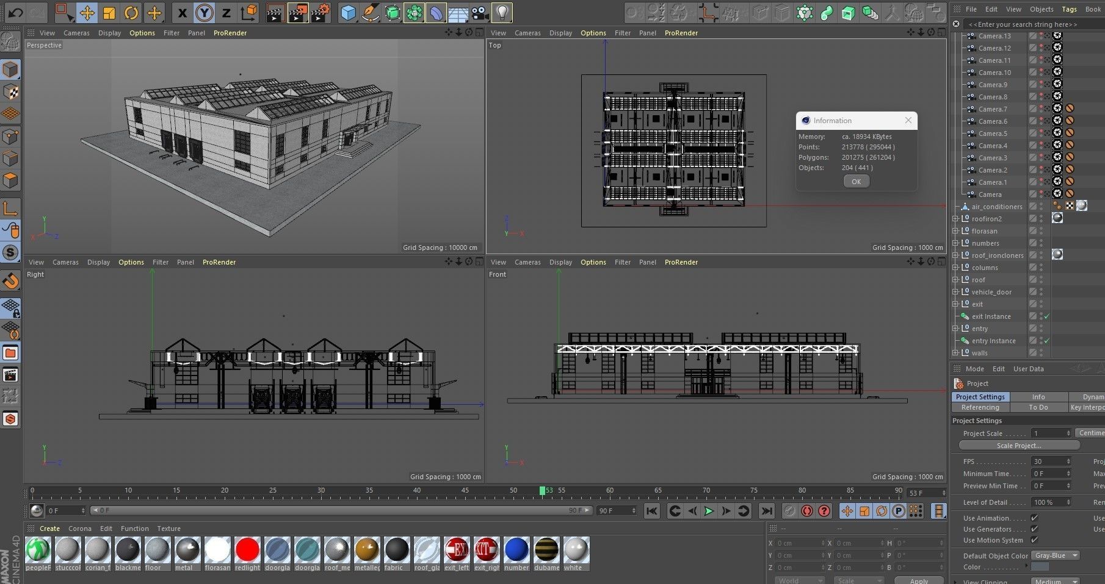Expand the walls object
Image resolution: width=1105 pixels, height=584 pixels.
pyautogui.click(x=955, y=353)
